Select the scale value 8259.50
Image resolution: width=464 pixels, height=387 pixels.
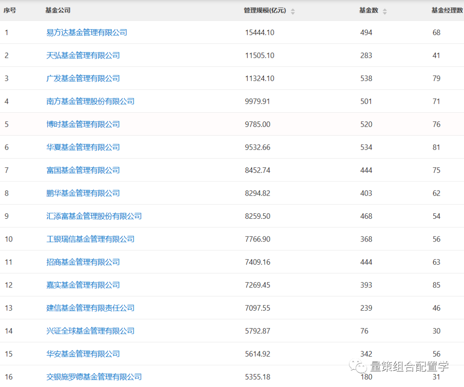click(x=257, y=216)
